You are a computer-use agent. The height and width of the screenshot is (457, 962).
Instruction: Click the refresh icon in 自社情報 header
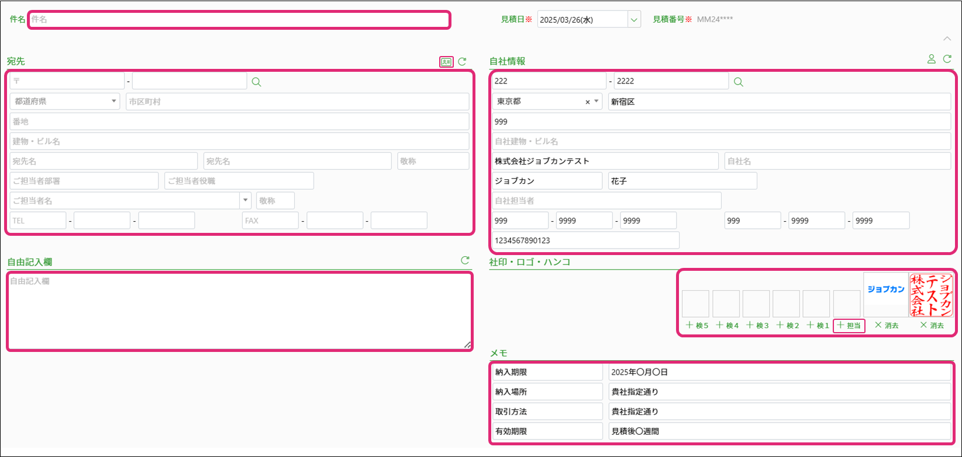(x=947, y=59)
